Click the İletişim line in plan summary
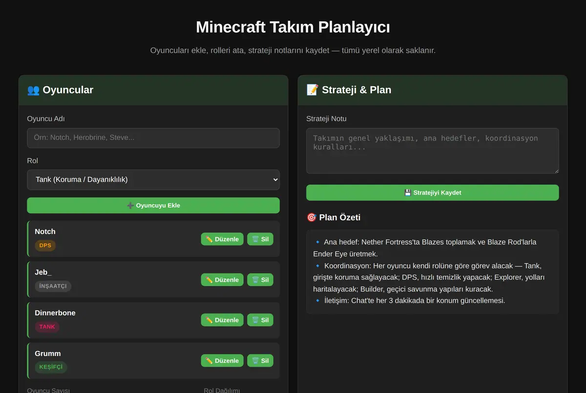The height and width of the screenshot is (393, 586). pyautogui.click(x=409, y=300)
